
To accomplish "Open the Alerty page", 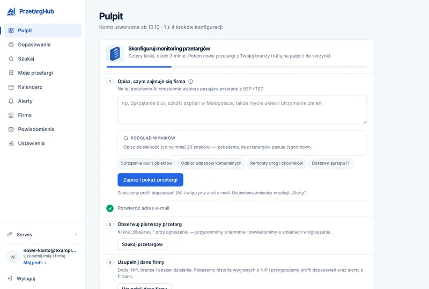I will pos(43,101).
